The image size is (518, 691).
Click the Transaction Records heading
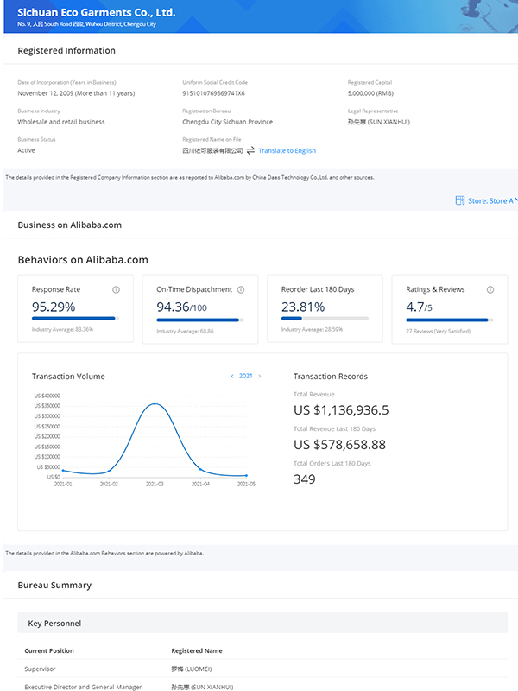(x=331, y=377)
